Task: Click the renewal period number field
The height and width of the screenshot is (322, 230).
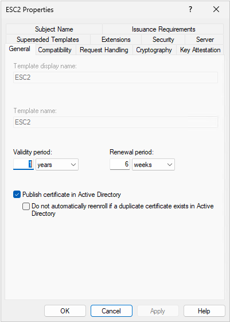Action: point(120,164)
